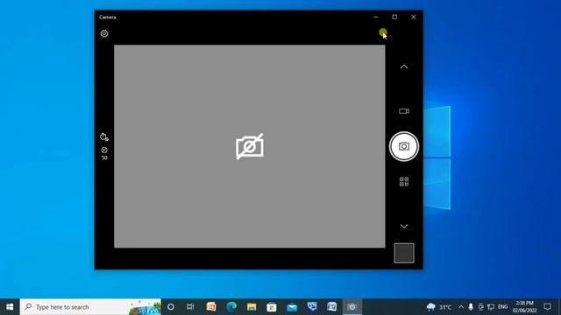Click the microphone tray icon

pyautogui.click(x=471, y=307)
